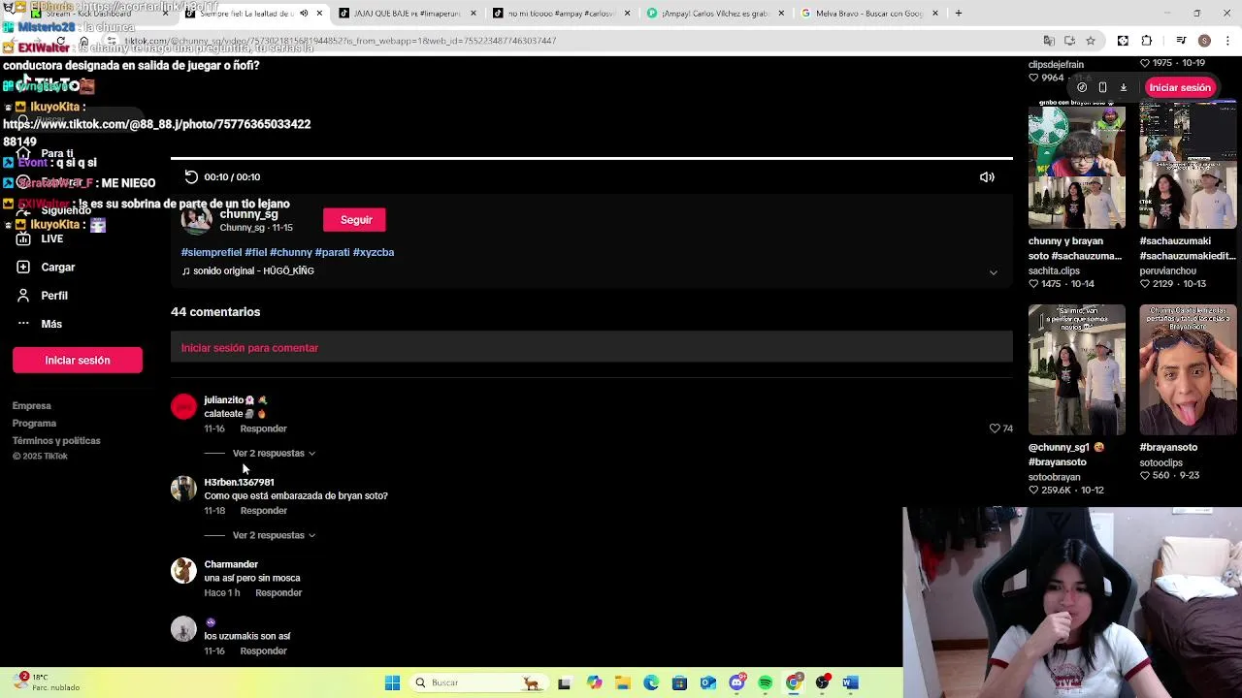Image resolution: width=1242 pixels, height=698 pixels.
Task: Click red Iniciar sesión sidebar button
Action: tap(78, 360)
